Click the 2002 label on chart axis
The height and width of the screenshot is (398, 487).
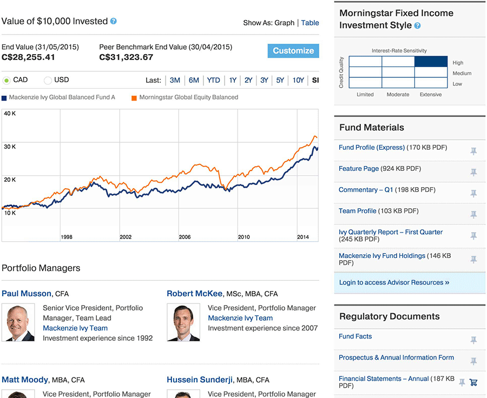[x=126, y=237]
